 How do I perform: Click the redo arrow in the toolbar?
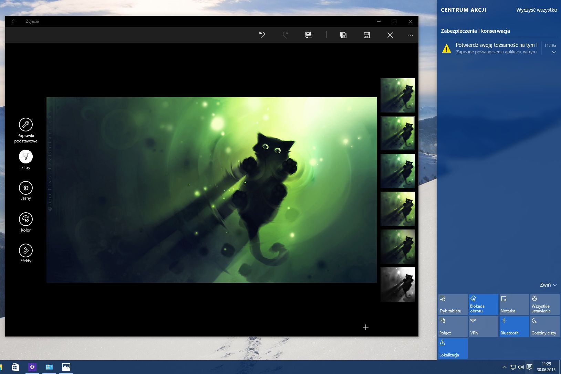[x=285, y=35]
